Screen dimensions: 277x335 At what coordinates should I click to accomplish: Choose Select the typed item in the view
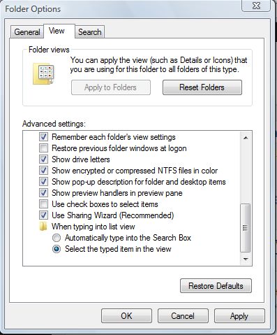pos(57,249)
